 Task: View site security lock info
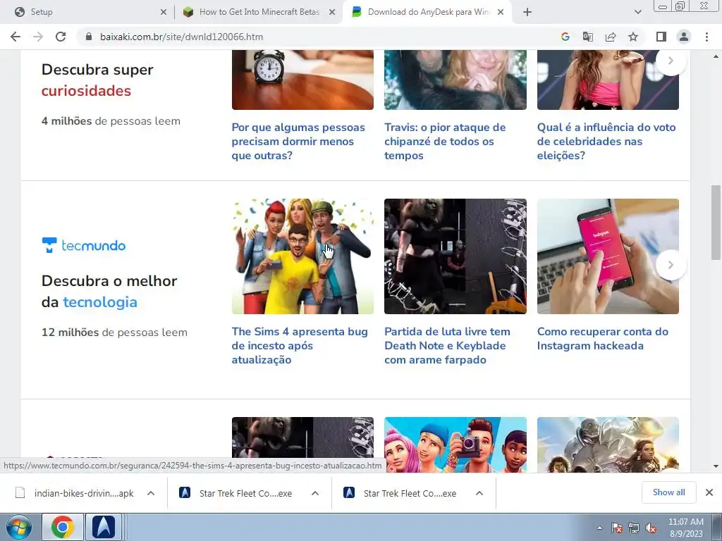(x=89, y=37)
